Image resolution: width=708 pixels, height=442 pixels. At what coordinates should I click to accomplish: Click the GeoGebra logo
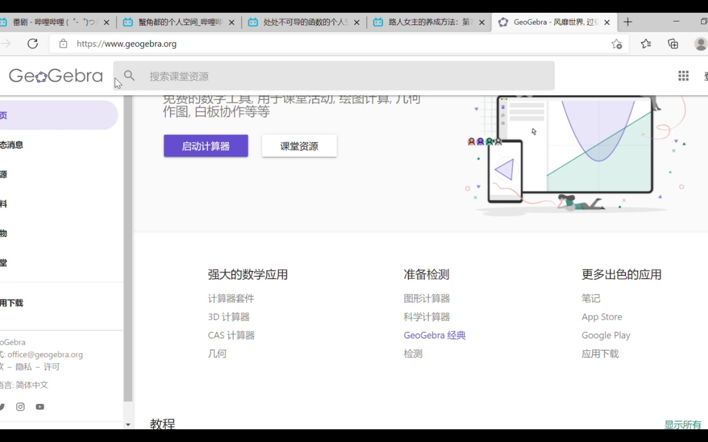tap(56, 76)
